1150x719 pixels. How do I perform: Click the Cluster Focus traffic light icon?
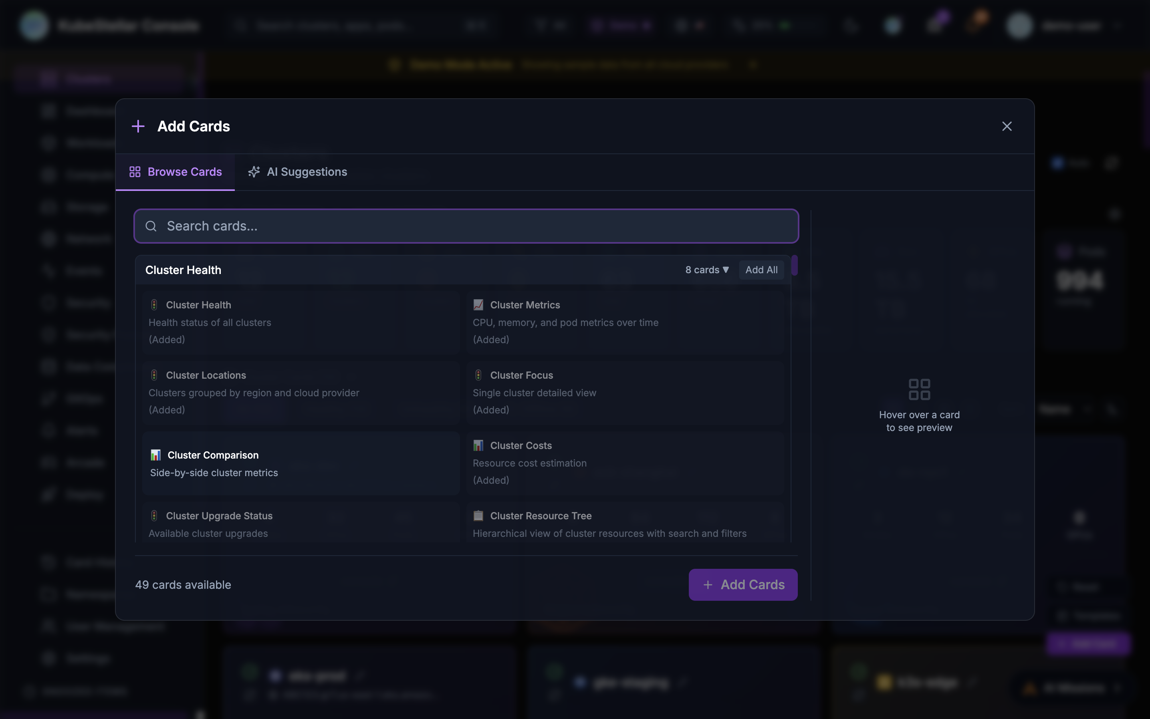pos(478,375)
